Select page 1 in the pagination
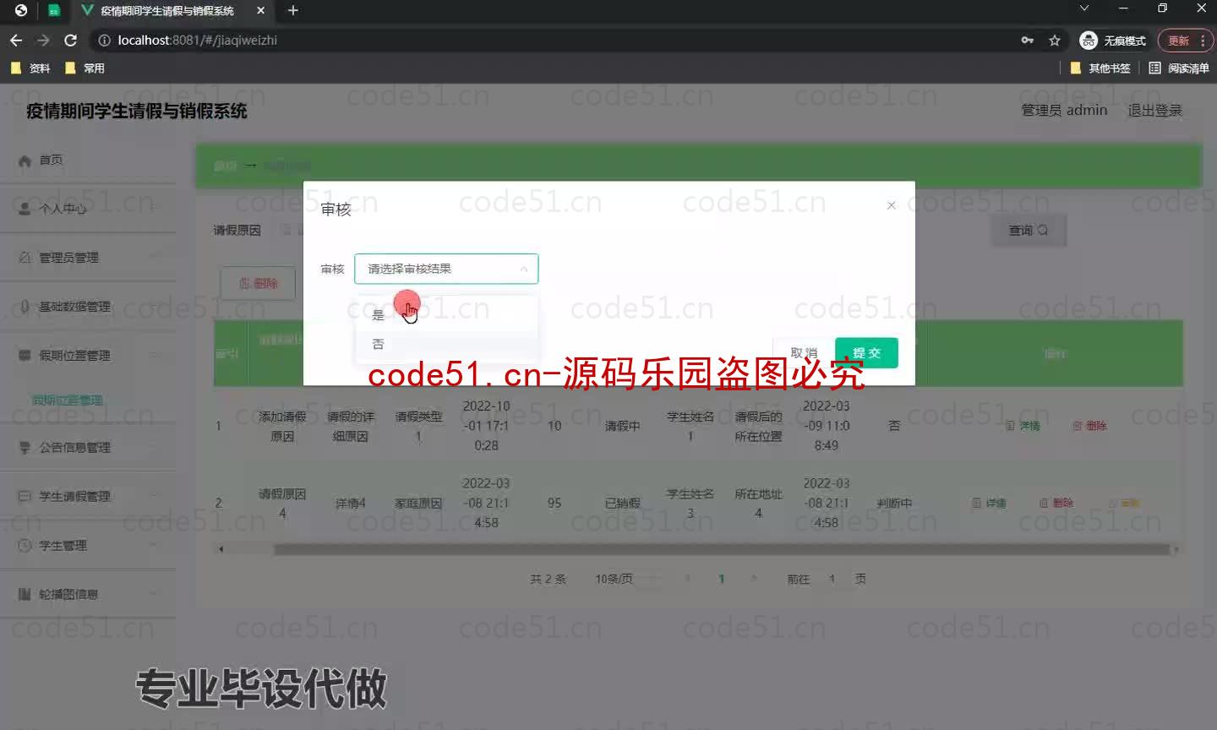 721,579
